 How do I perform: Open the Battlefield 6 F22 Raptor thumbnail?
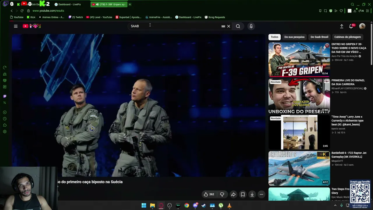pos(299,168)
